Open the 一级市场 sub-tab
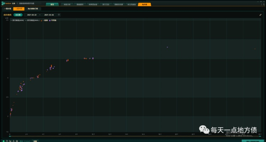The width and height of the screenshot is (266, 142). (7, 9)
